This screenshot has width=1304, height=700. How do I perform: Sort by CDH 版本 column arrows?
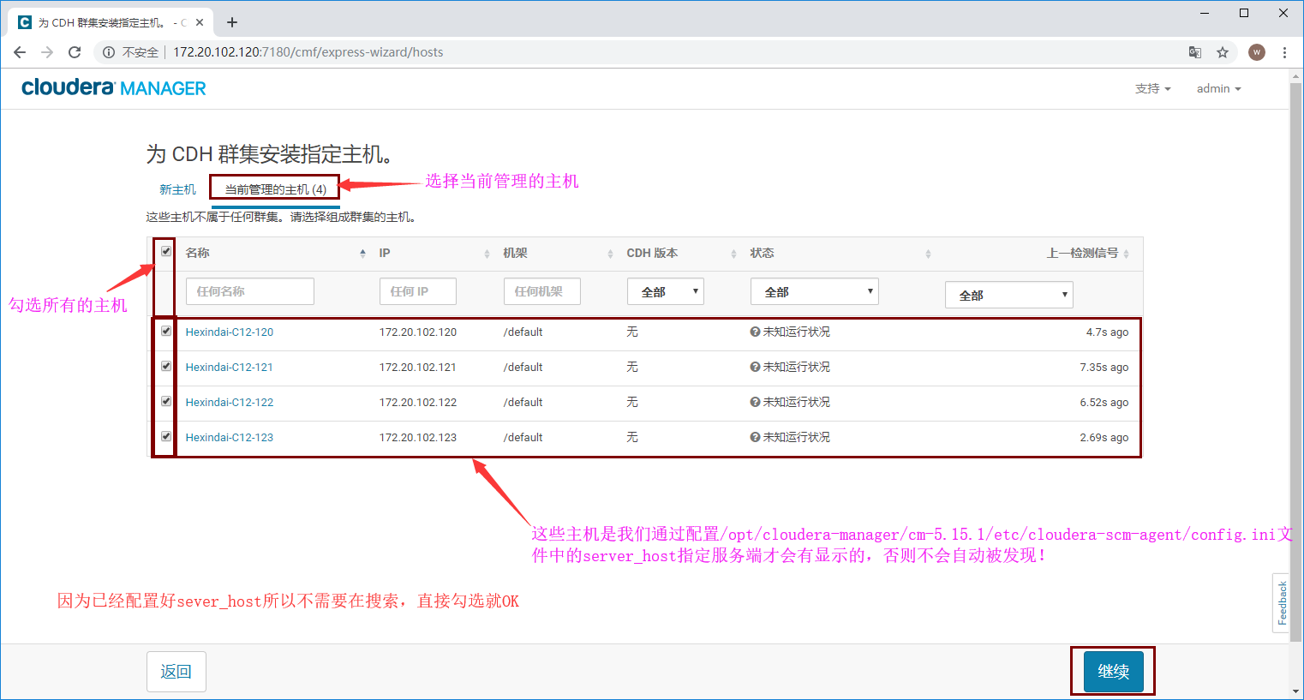click(x=733, y=254)
